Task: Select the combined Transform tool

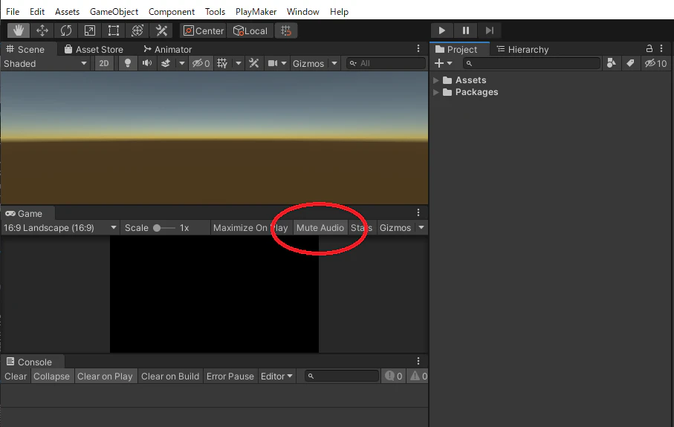Action: [x=137, y=30]
